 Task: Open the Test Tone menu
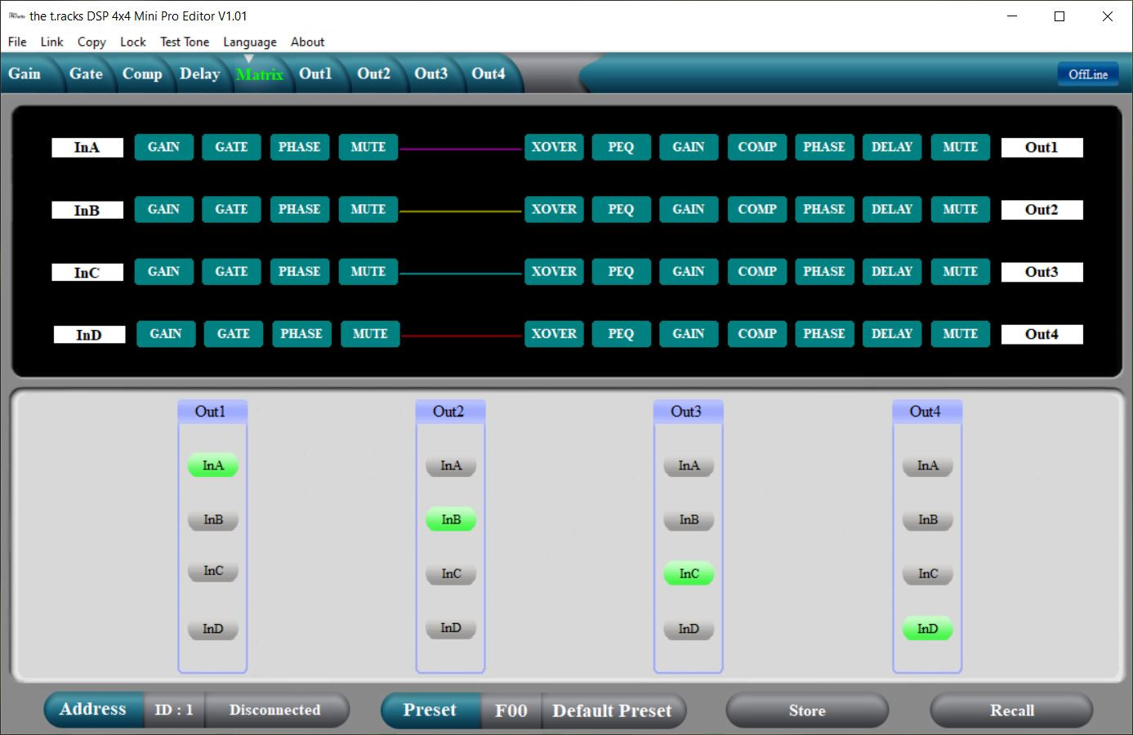coord(185,42)
